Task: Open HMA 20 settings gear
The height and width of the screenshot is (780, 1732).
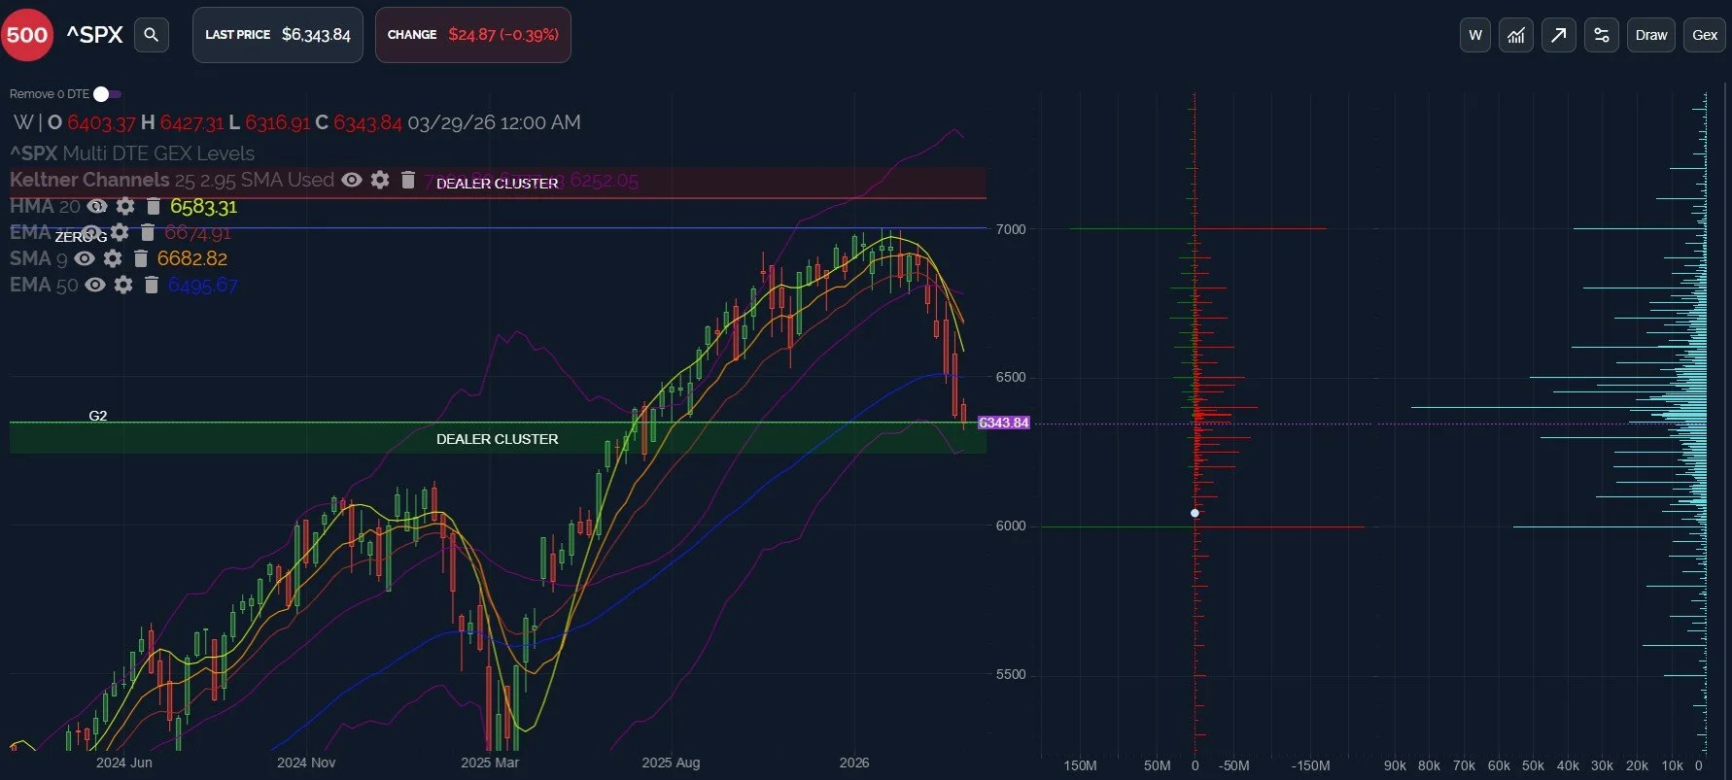Action: pyautogui.click(x=125, y=206)
